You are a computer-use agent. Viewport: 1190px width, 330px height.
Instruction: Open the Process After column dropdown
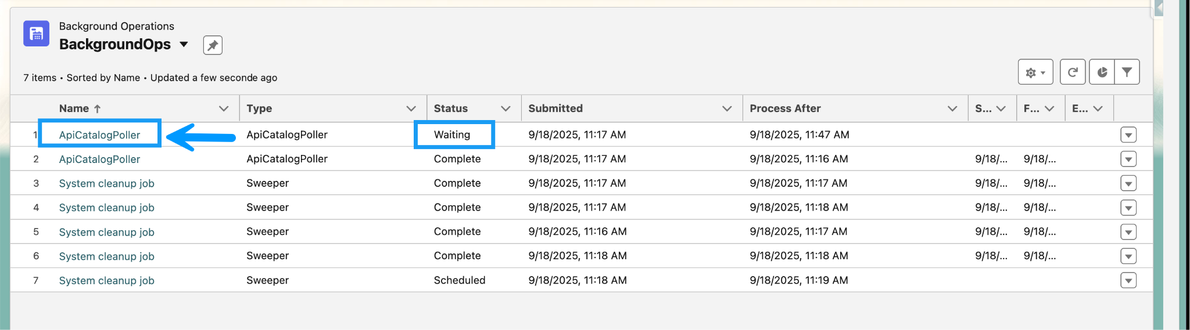tap(952, 108)
